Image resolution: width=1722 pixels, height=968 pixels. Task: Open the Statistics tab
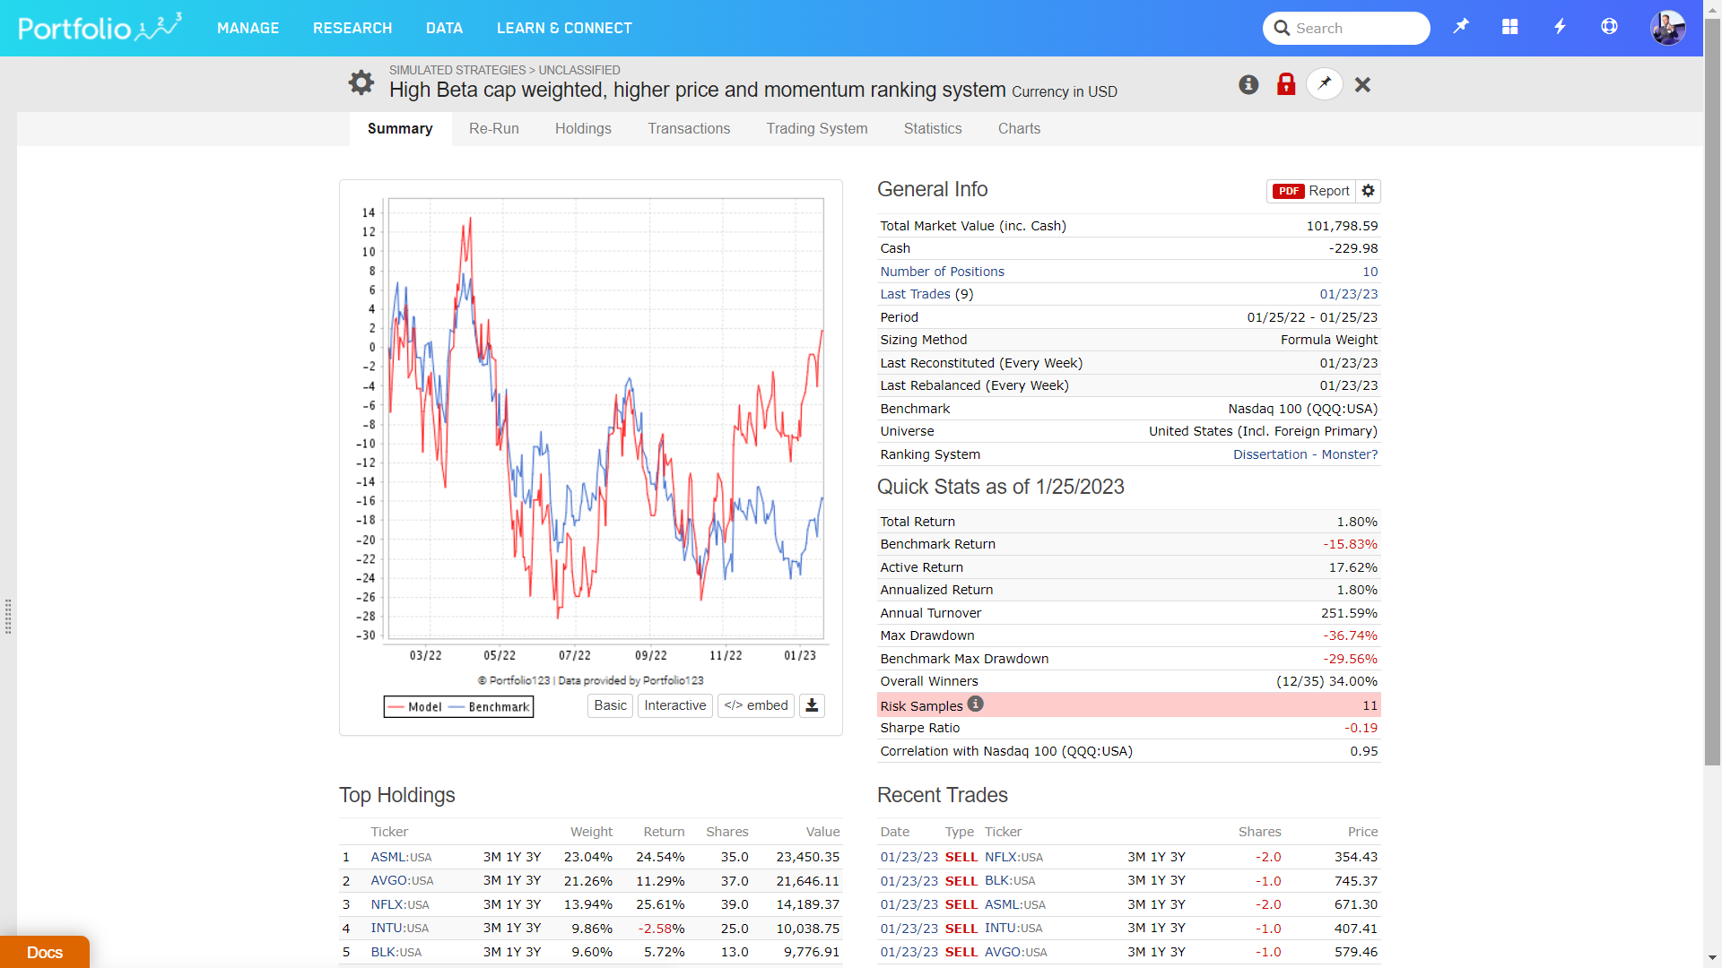tap(933, 129)
